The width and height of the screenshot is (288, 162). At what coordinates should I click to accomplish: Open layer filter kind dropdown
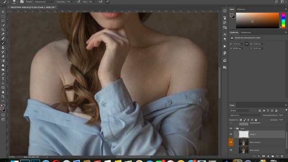240,111
